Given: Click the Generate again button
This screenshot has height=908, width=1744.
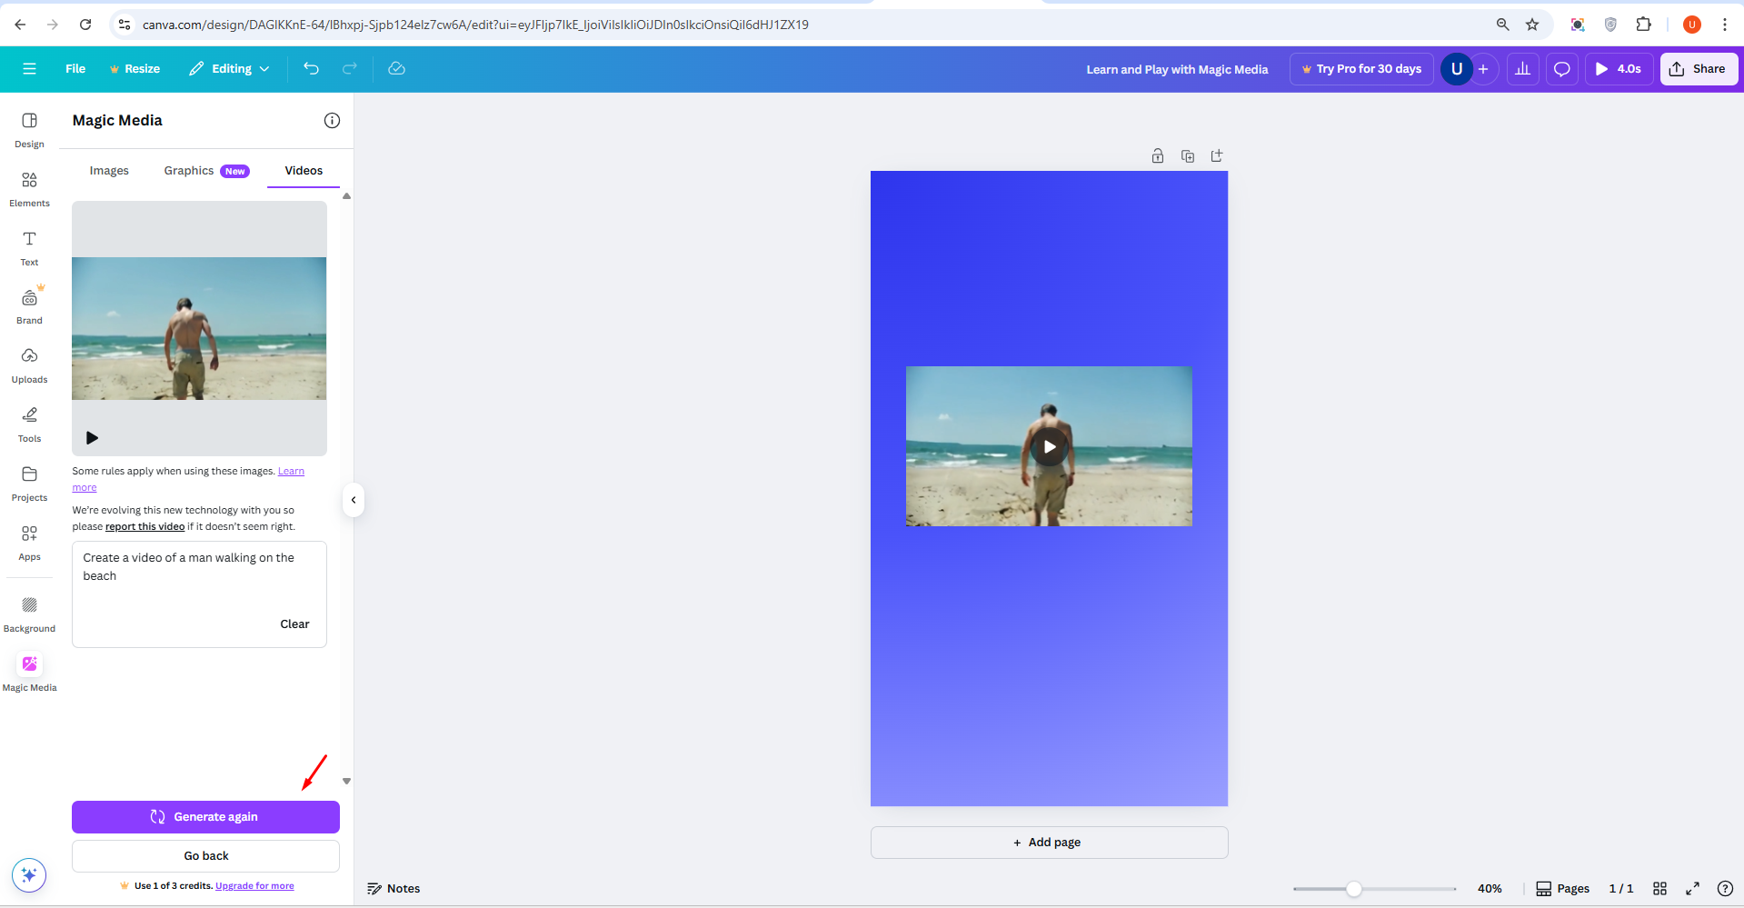Looking at the screenshot, I should coord(205,816).
